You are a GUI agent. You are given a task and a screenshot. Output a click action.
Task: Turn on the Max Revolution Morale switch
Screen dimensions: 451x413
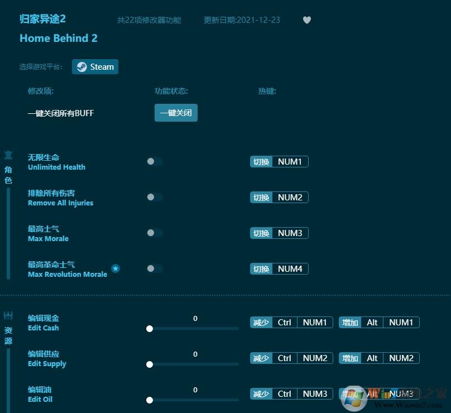tap(155, 268)
